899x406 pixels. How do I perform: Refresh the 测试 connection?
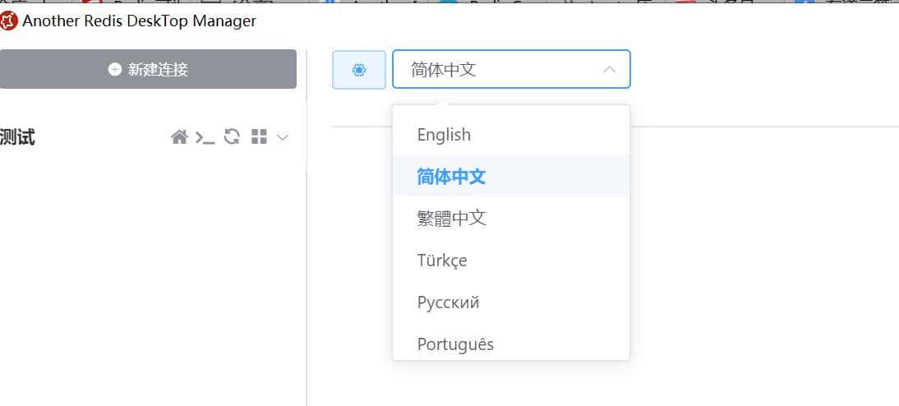(x=232, y=136)
